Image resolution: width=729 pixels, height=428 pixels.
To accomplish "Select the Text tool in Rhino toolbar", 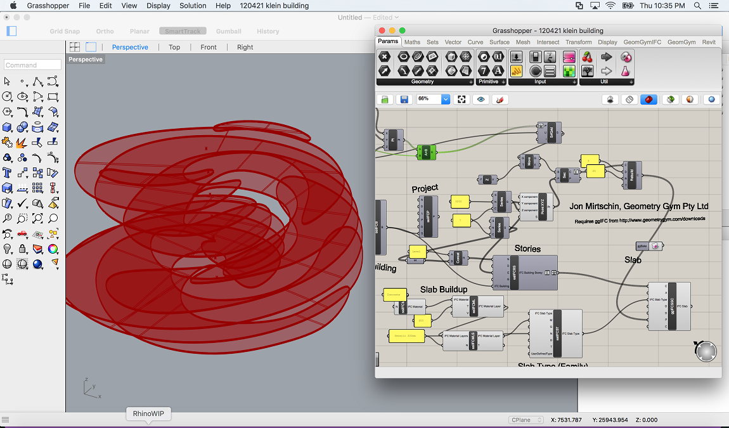I will pos(7,172).
